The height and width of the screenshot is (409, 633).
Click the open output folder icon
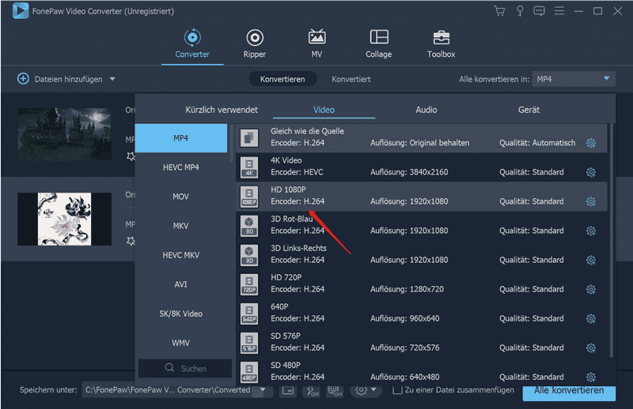pos(288,390)
